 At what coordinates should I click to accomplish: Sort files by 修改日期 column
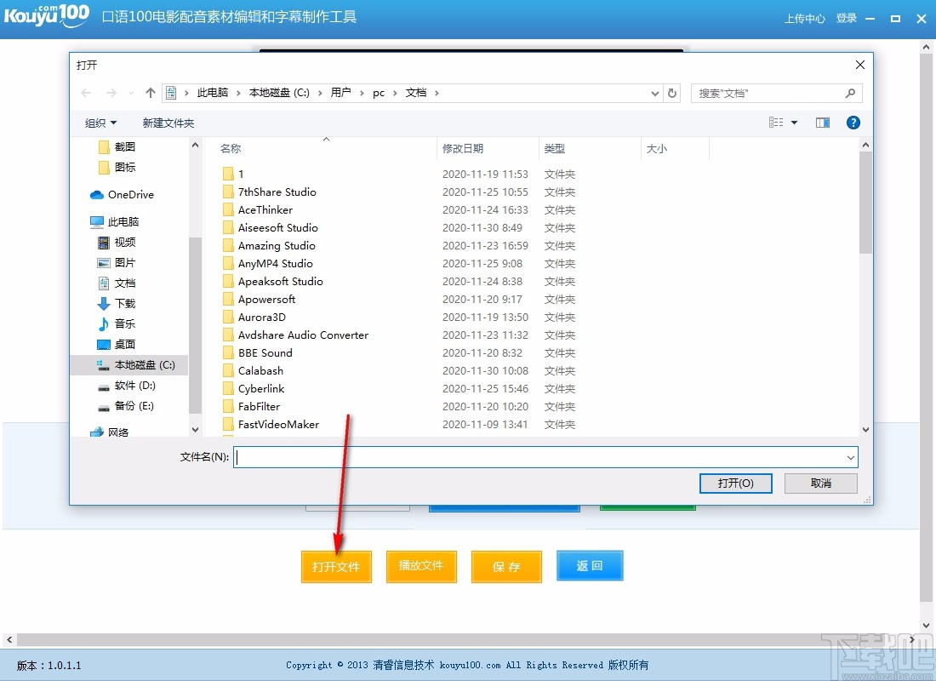(x=463, y=149)
